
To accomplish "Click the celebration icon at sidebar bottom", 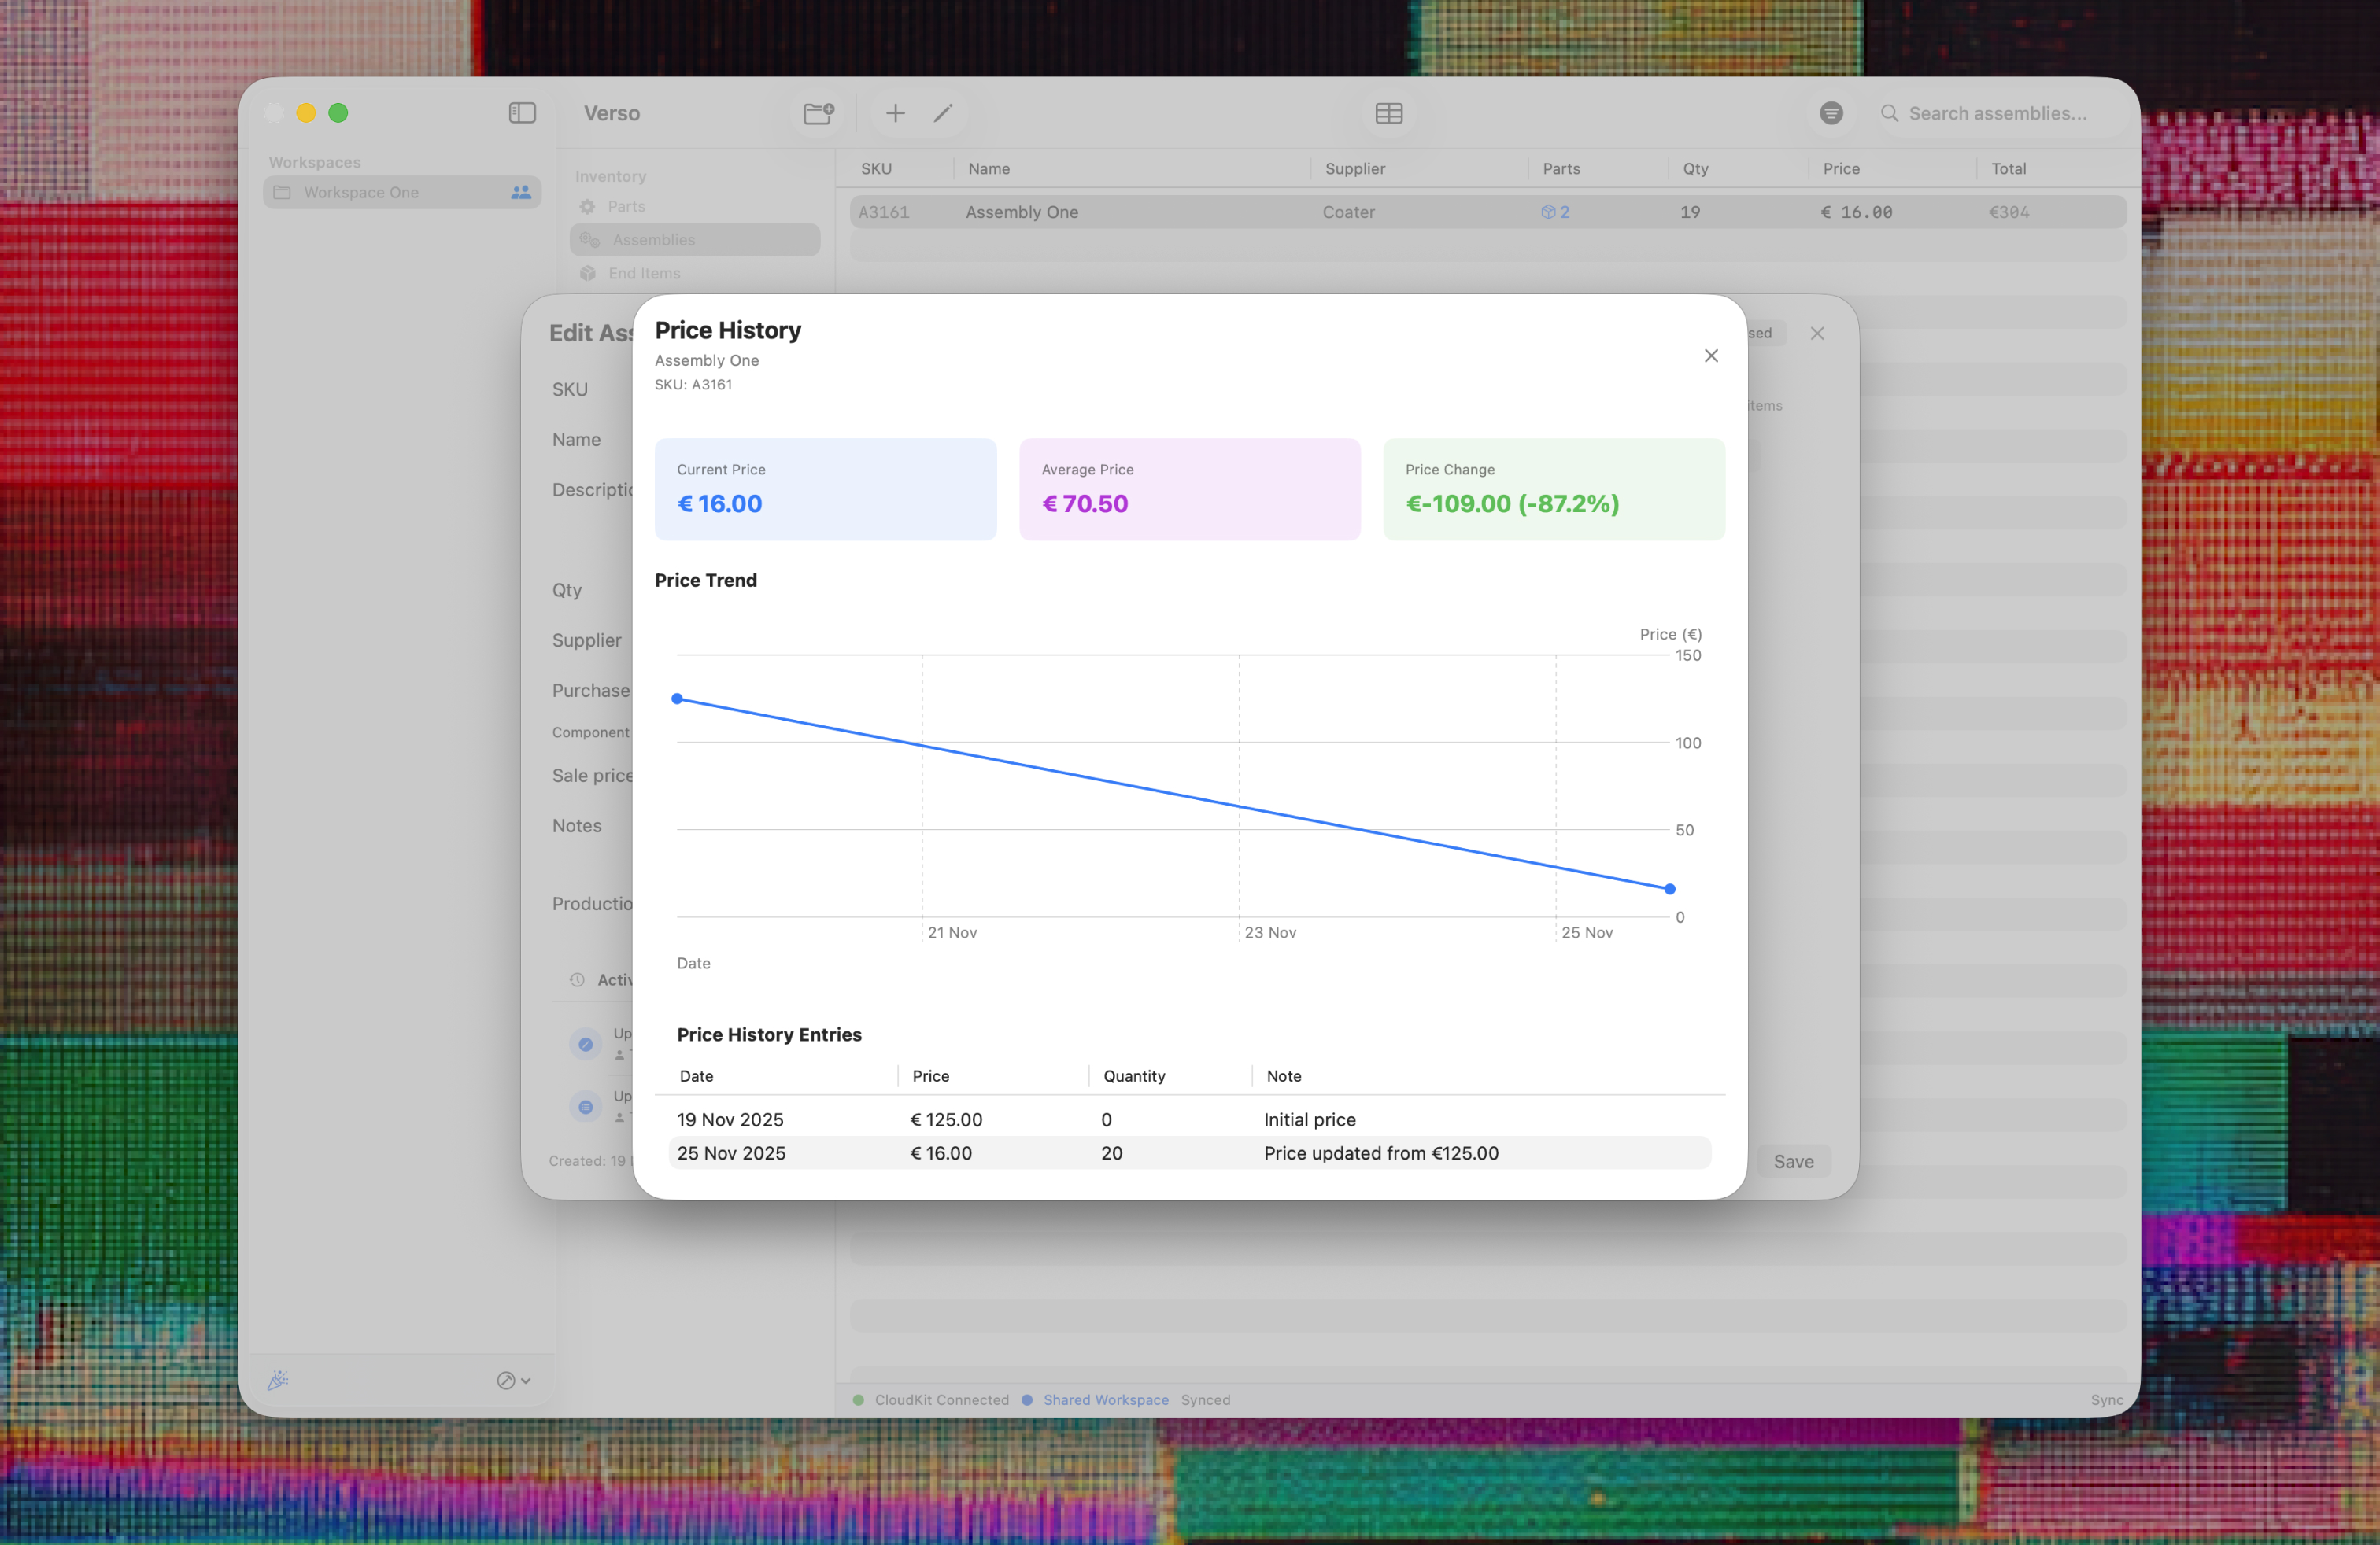I will [x=278, y=1380].
